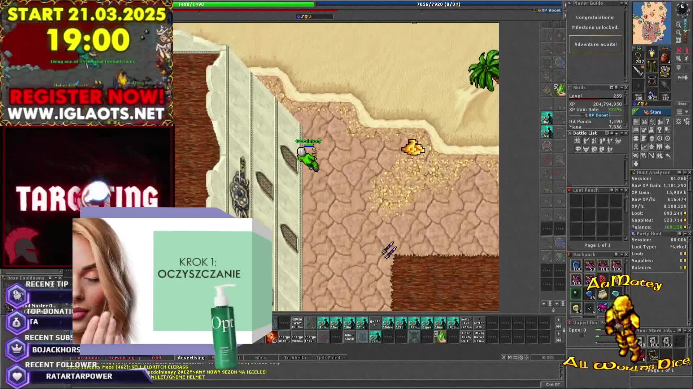Click the Stop button
693x389 pixels.
[682, 104]
